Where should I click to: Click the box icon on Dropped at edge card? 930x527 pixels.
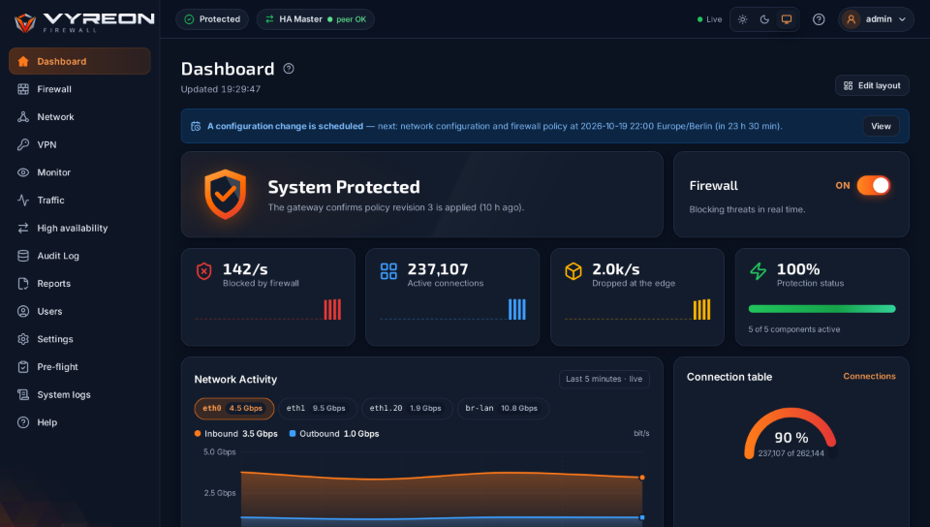click(x=573, y=271)
